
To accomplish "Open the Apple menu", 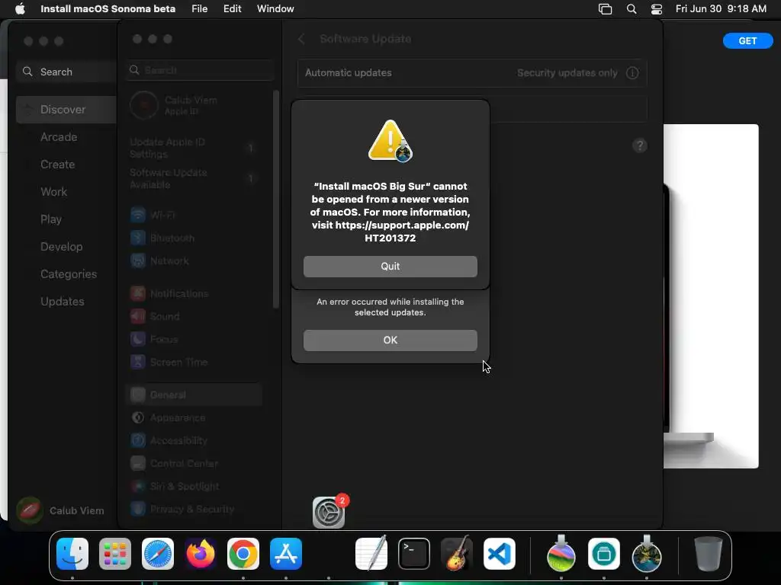I will pos(20,8).
